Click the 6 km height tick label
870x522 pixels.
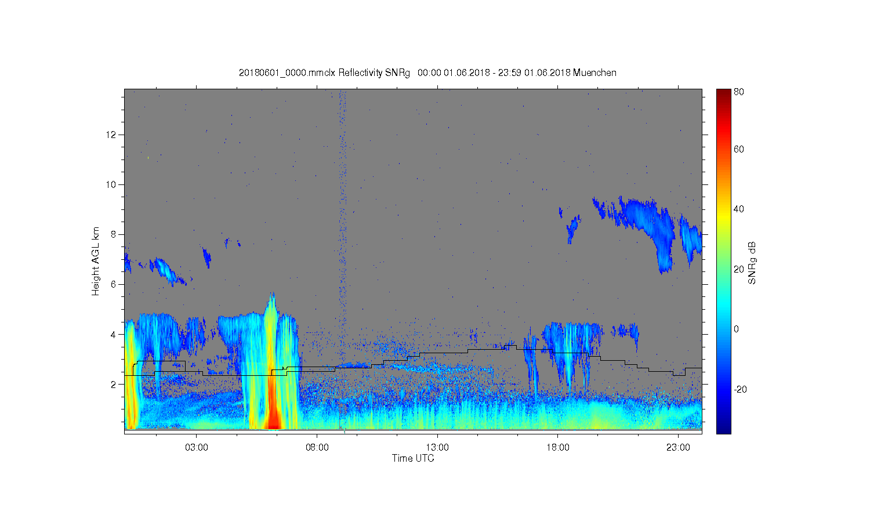tap(114, 284)
